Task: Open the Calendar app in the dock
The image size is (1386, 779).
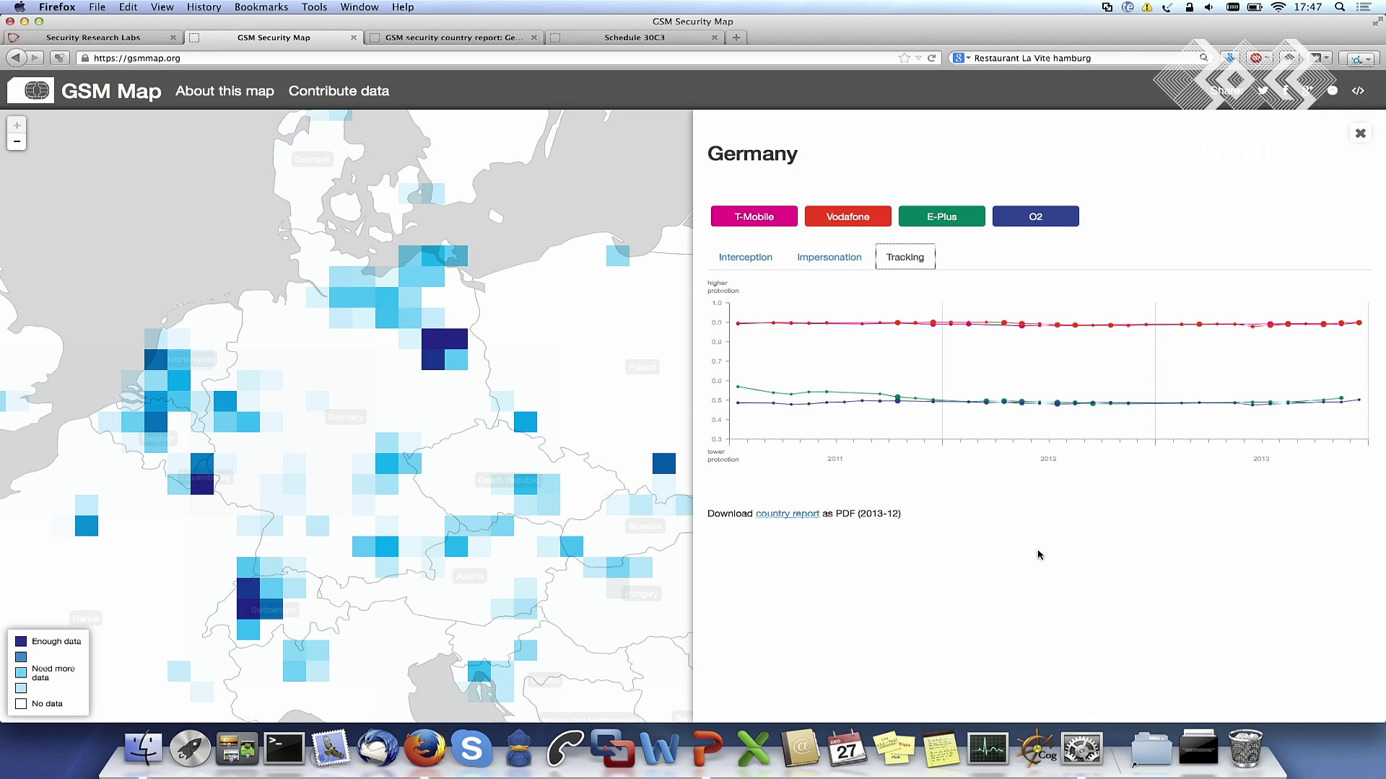Action: click(847, 749)
